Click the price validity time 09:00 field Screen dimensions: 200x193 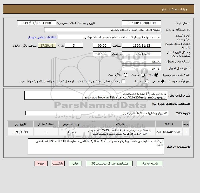pyautogui.click(x=102, y=54)
